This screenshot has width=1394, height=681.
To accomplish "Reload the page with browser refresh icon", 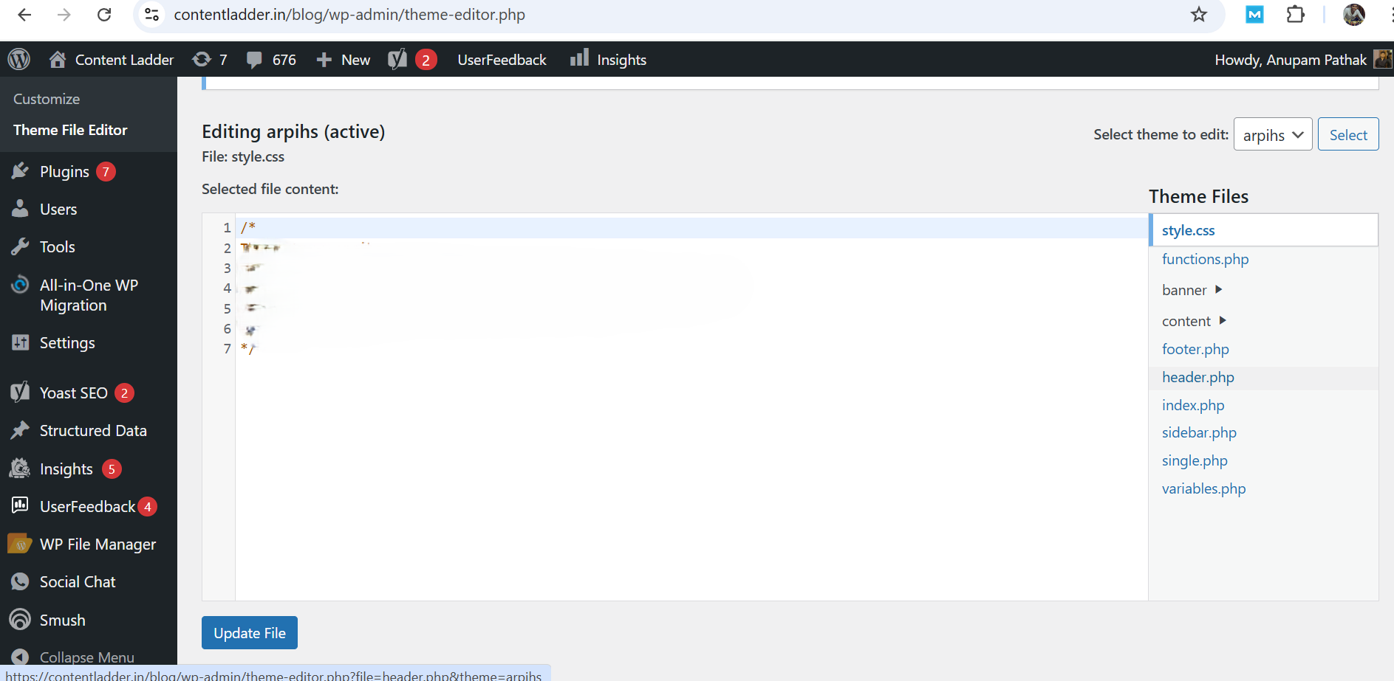I will pos(104,15).
